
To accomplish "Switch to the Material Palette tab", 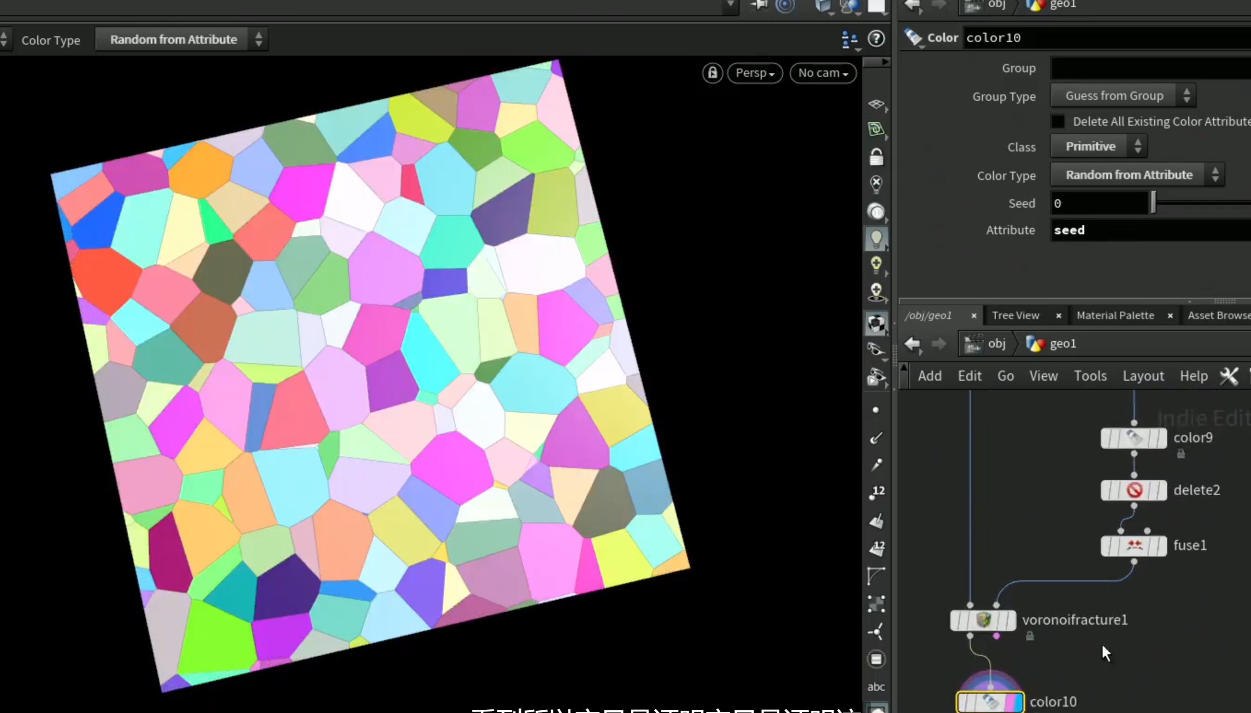I will (x=1115, y=315).
